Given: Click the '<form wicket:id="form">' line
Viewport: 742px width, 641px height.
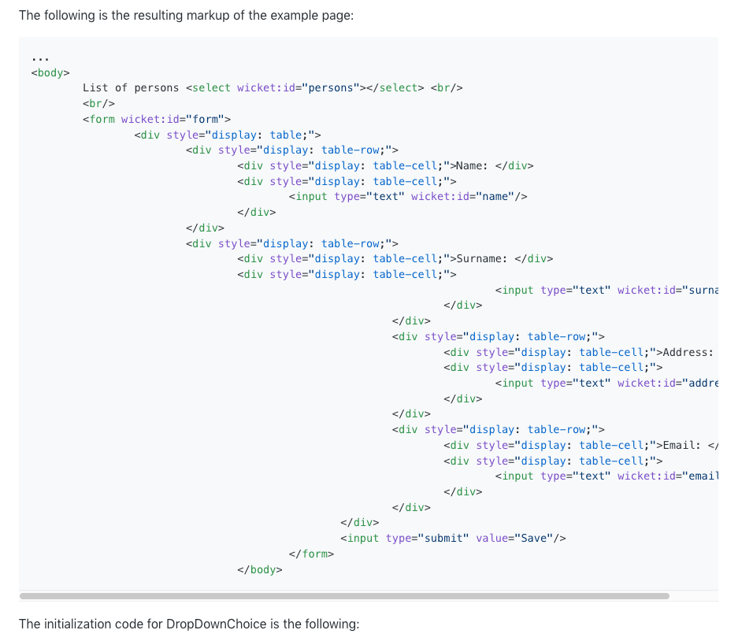Looking at the screenshot, I should pos(157,119).
